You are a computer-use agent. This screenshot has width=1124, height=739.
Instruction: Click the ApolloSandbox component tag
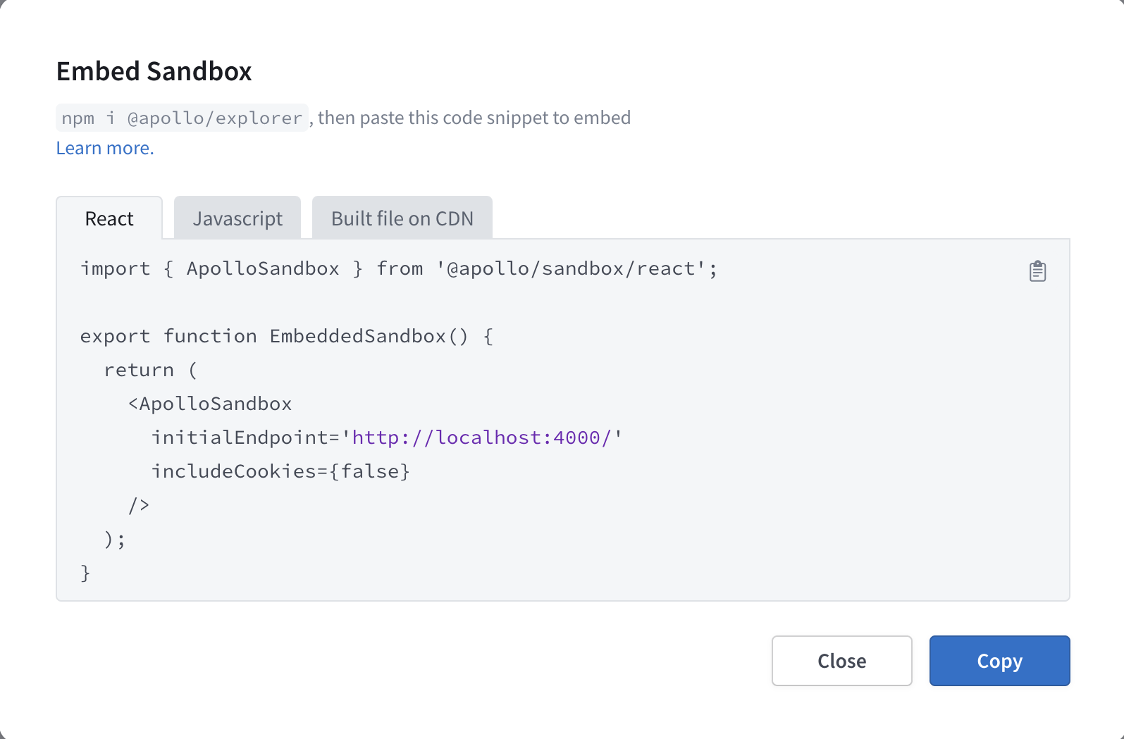[209, 403]
